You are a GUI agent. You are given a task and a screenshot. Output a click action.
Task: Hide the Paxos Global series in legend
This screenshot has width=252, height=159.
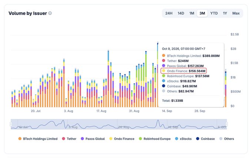pos(93,139)
